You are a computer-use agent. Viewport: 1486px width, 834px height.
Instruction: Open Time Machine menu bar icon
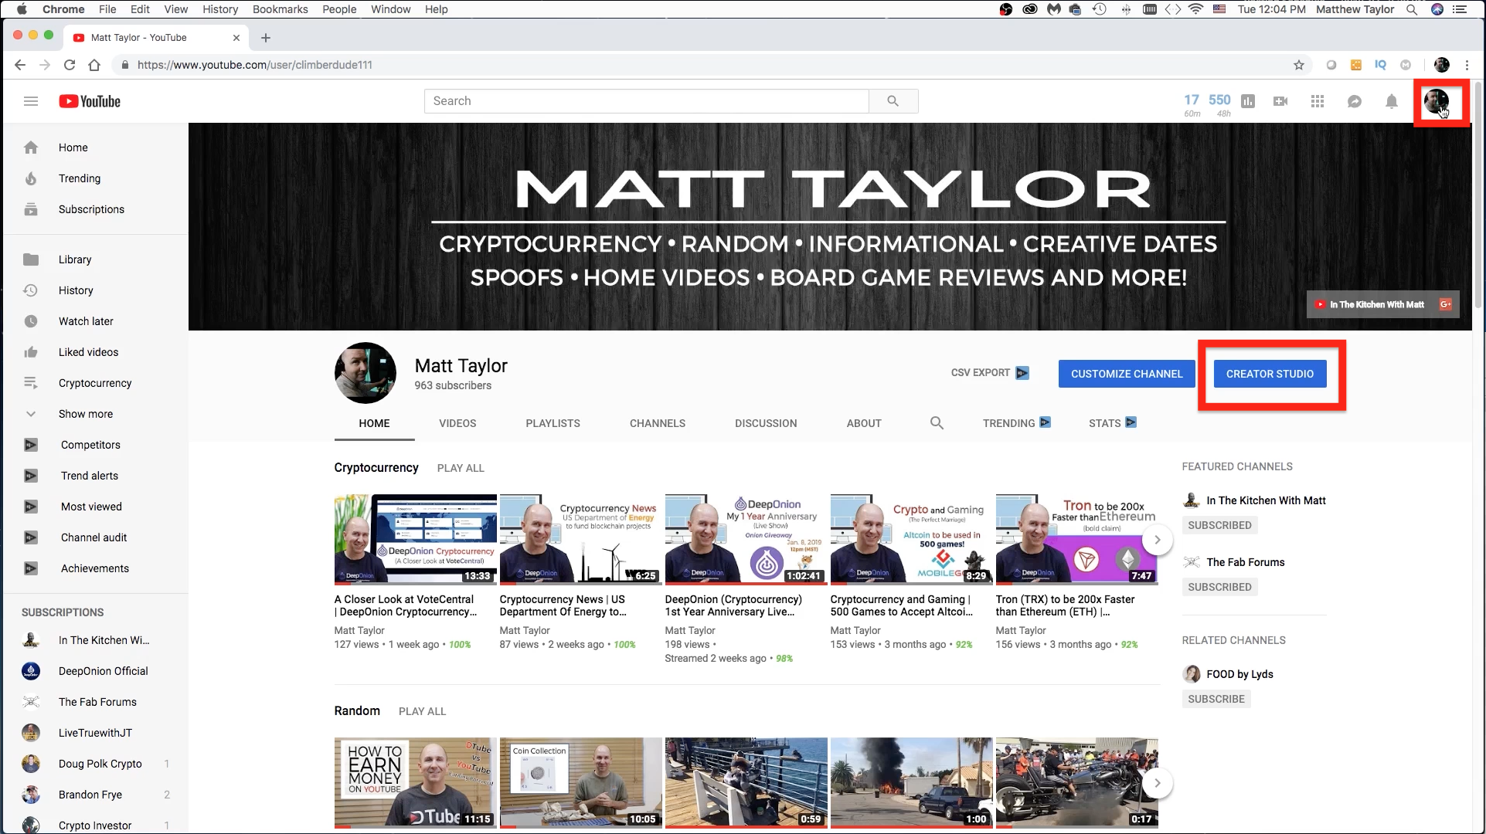[1099, 9]
